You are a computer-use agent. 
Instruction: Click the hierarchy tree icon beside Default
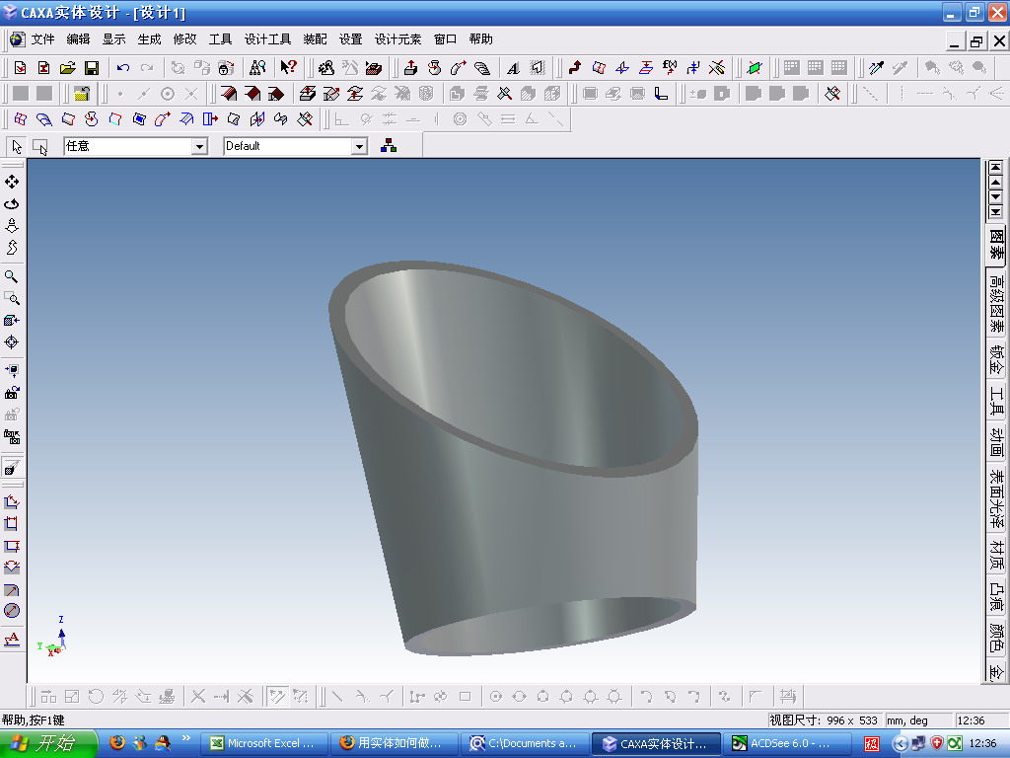coord(389,146)
